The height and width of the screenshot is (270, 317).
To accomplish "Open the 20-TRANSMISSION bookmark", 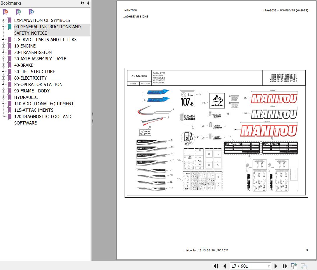I will [33, 52].
